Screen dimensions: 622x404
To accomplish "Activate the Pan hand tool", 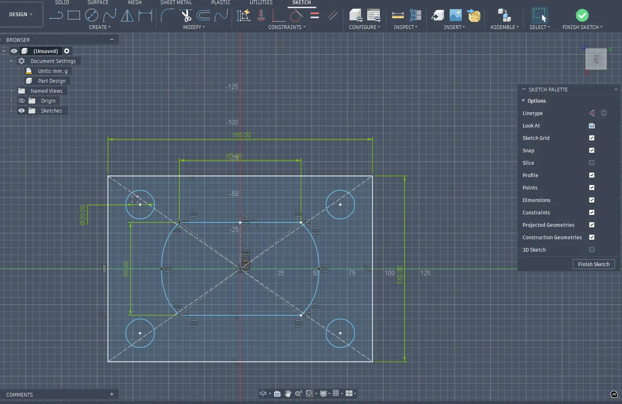I will [x=288, y=393].
